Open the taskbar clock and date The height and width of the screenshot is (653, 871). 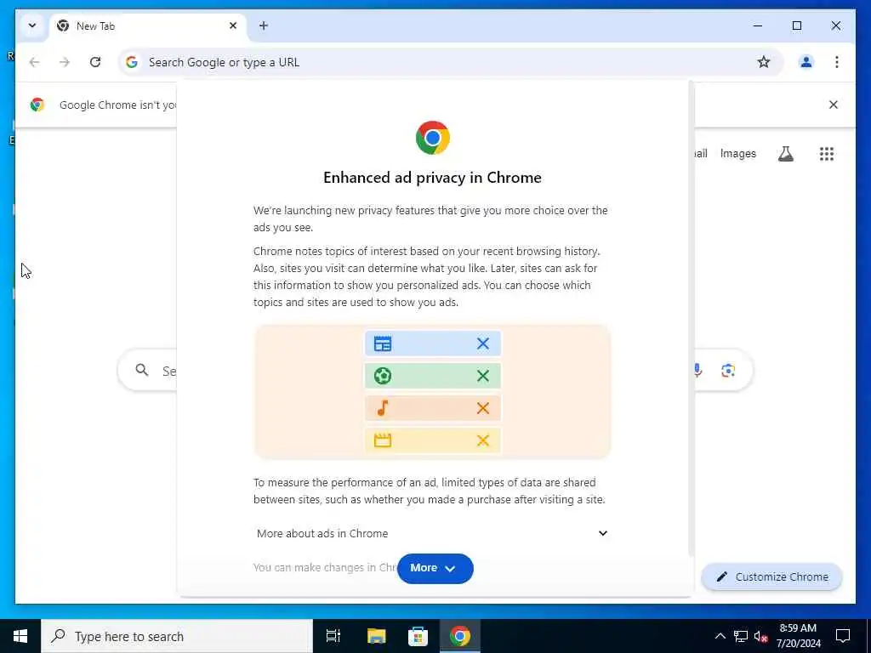click(798, 636)
